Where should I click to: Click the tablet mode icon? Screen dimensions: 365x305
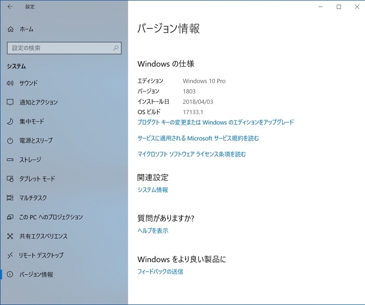10,179
